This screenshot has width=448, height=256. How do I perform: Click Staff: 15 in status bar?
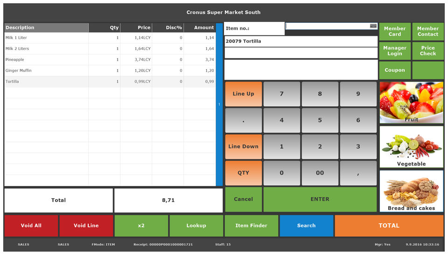tap(223, 245)
